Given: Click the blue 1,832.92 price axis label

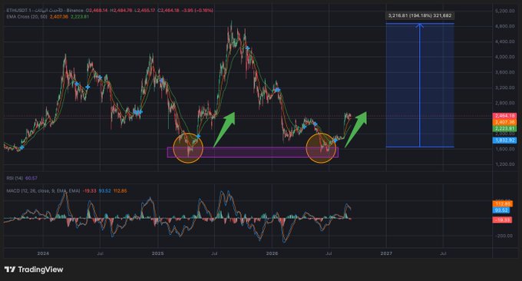Looking at the screenshot, I should [504, 140].
